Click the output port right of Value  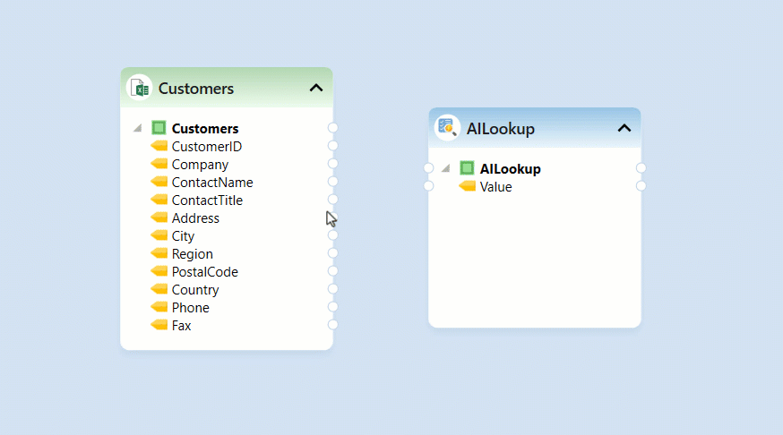pyautogui.click(x=641, y=186)
